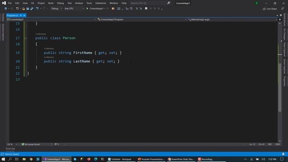Image resolution: width=288 pixels, height=162 pixels.
Task: Open the Analyze menu
Action: click(x=79, y=3)
